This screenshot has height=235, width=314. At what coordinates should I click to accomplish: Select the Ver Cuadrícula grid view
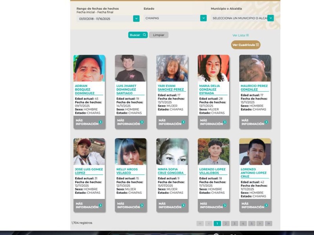click(246, 45)
